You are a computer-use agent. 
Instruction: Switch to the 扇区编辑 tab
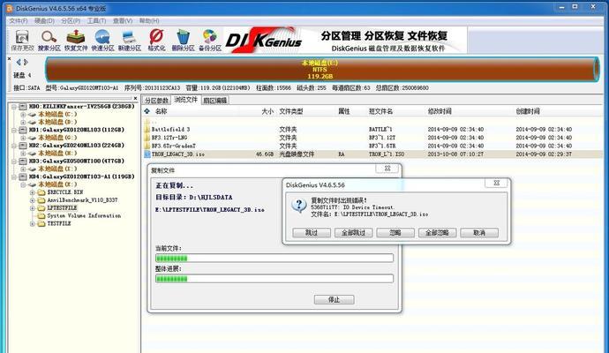(215, 101)
